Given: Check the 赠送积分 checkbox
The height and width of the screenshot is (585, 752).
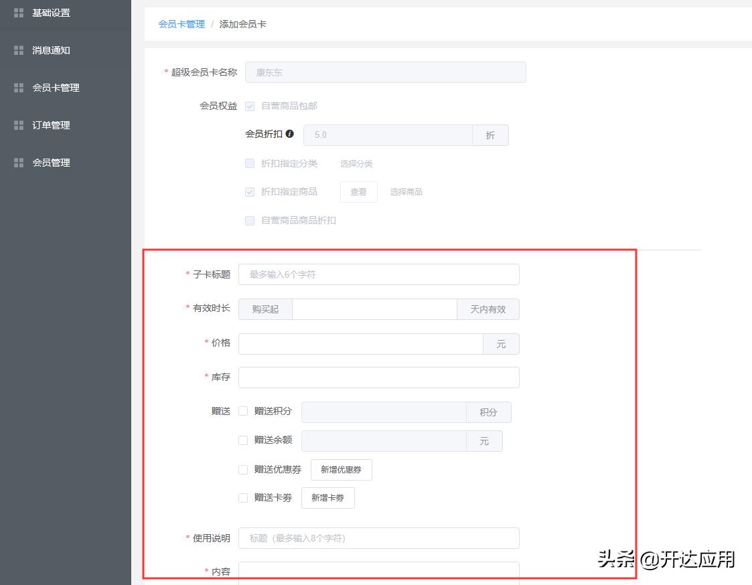Looking at the screenshot, I should click(x=243, y=412).
